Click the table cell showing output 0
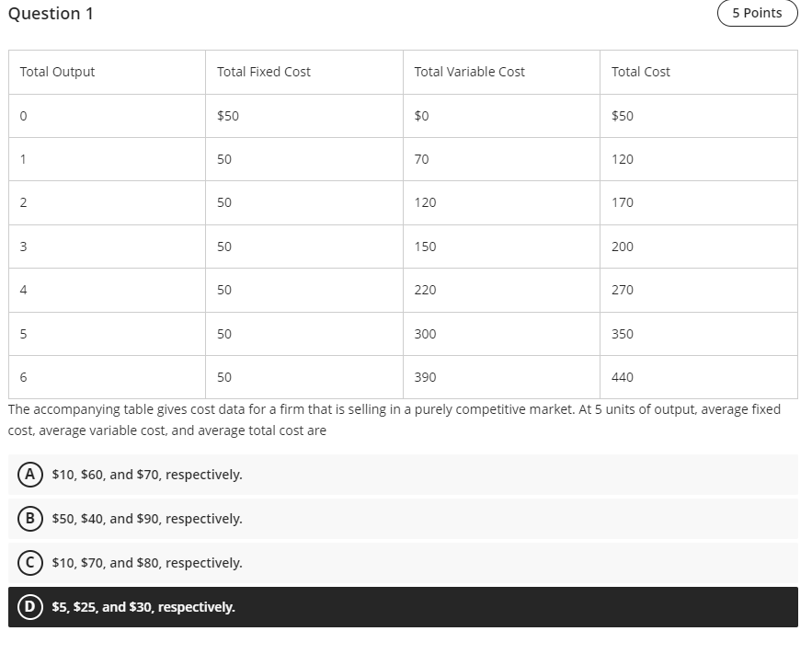812x654 pixels. coord(22,115)
